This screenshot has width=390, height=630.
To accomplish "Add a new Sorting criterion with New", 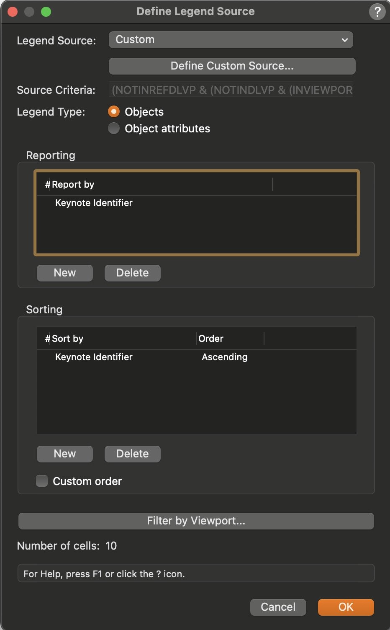I will [x=64, y=454].
